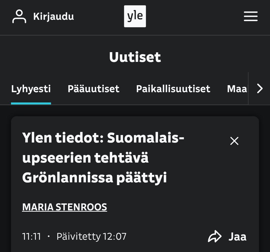Click the user profile icon
This screenshot has height=252, width=270.
tap(19, 17)
